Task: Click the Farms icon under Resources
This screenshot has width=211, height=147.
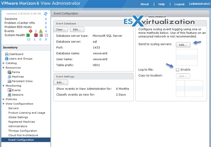Action: coord(9,72)
